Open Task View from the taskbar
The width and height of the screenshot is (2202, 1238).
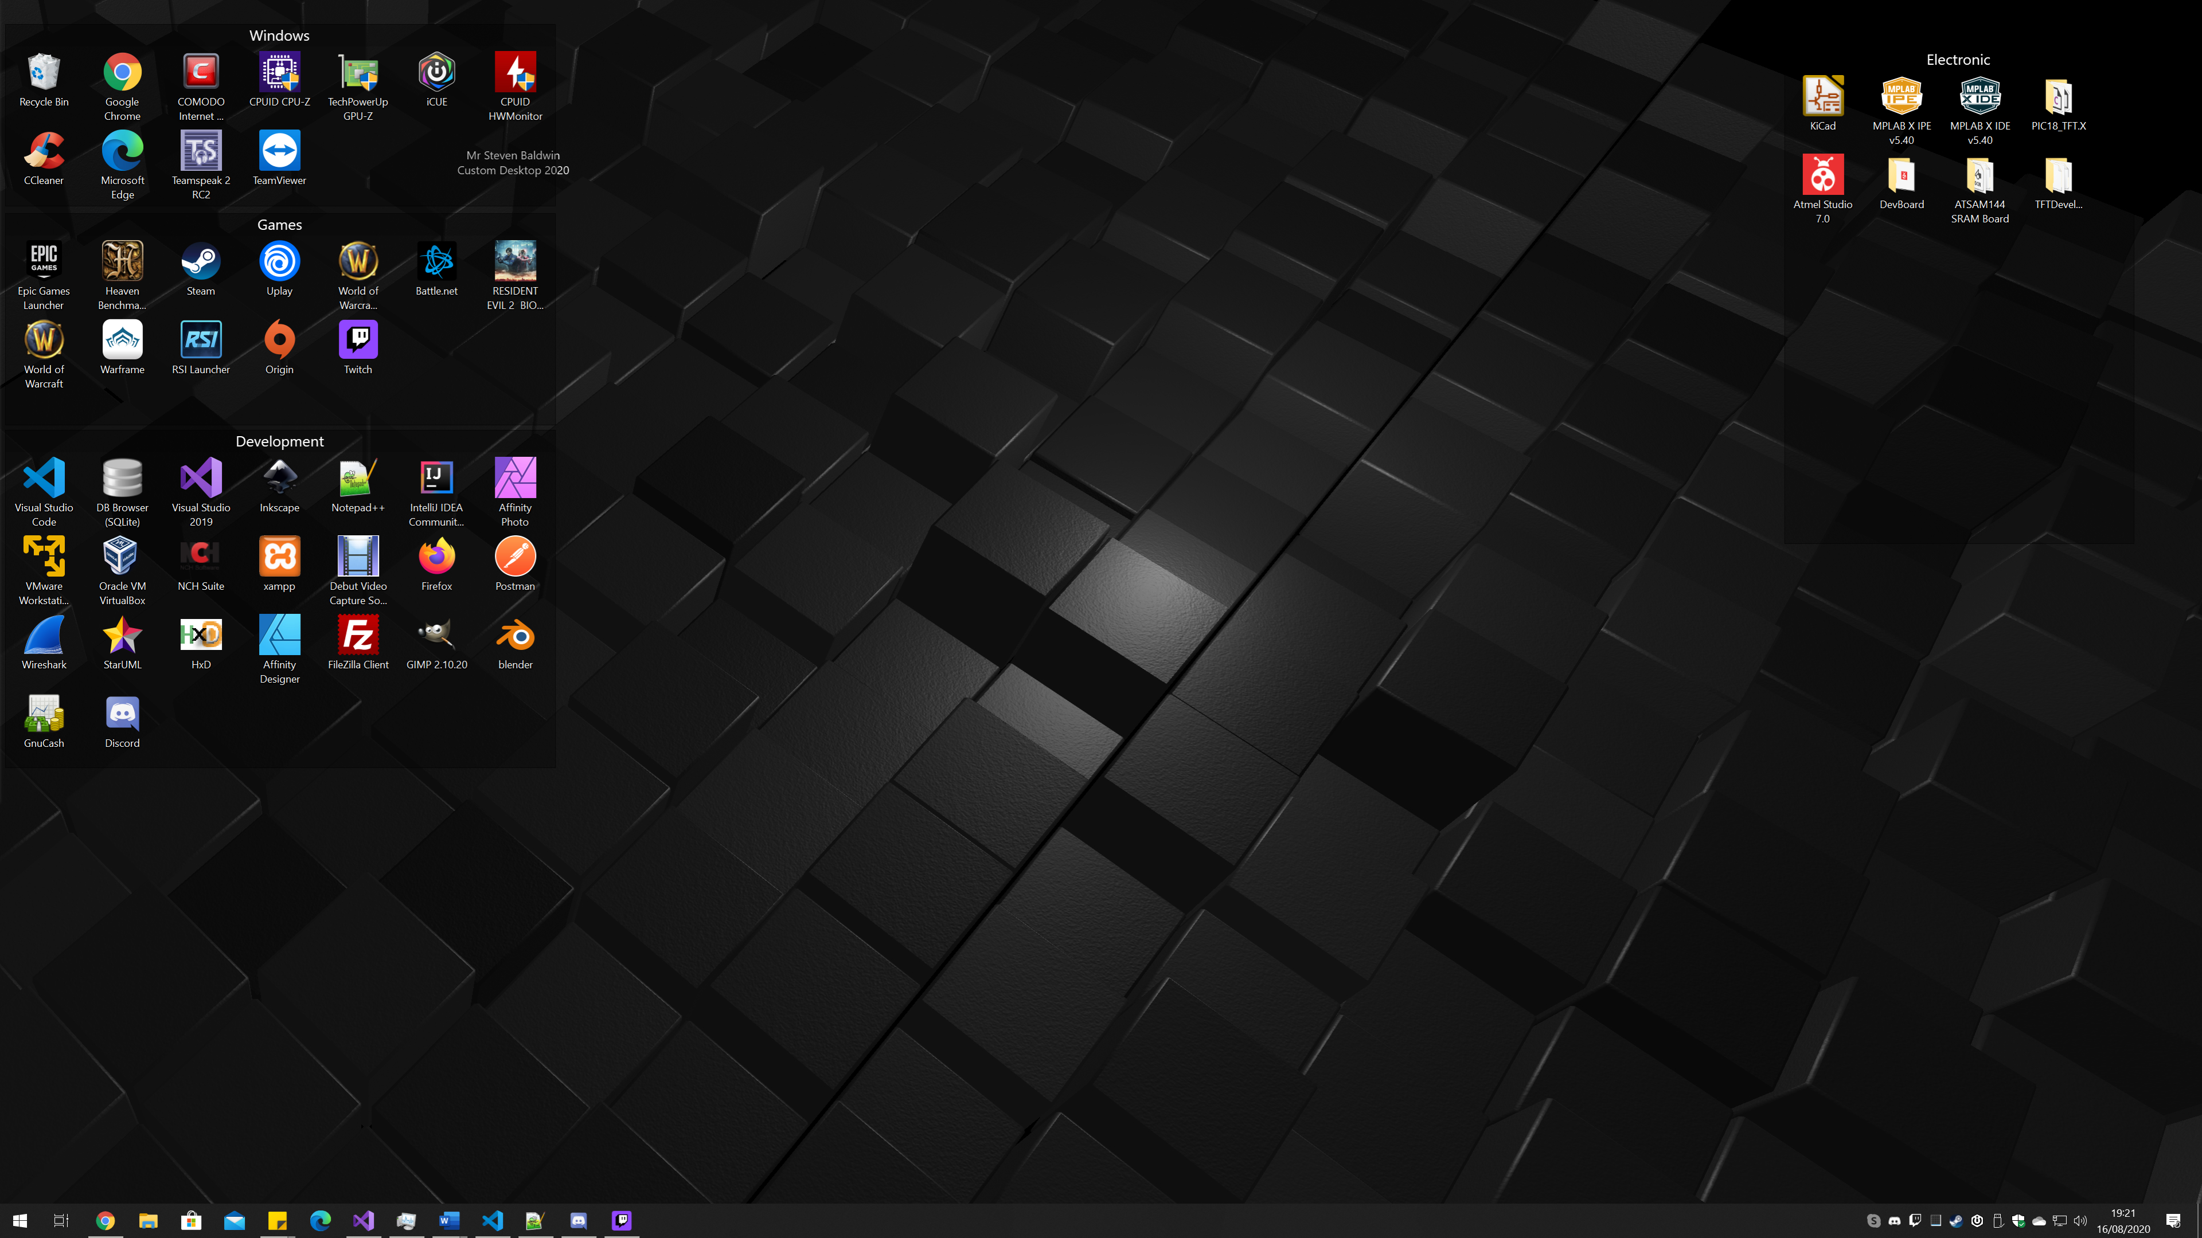pyautogui.click(x=61, y=1220)
